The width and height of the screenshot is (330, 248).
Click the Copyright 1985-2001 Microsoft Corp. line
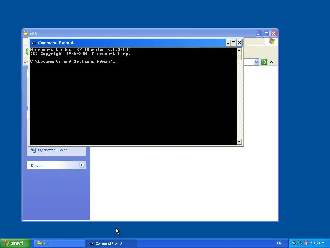[x=80, y=54]
